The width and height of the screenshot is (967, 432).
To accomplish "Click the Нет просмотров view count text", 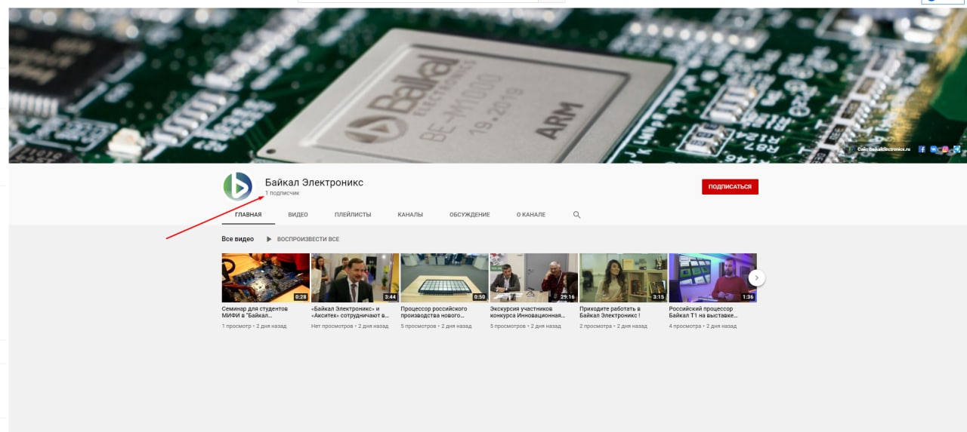I will click(x=332, y=326).
